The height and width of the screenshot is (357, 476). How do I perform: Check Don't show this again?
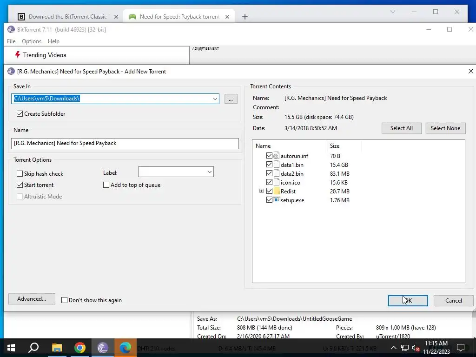pyautogui.click(x=64, y=300)
